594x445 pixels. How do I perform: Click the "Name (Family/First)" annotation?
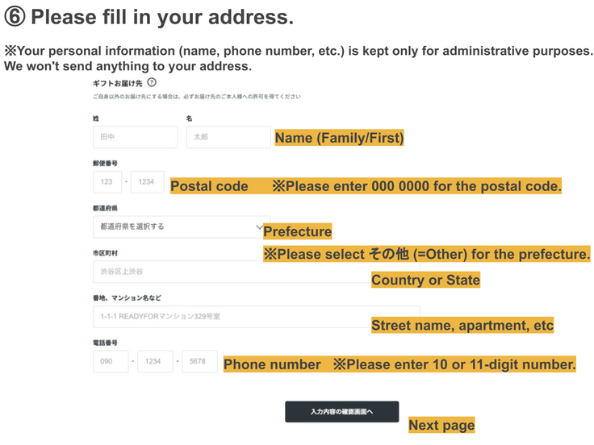tap(339, 138)
